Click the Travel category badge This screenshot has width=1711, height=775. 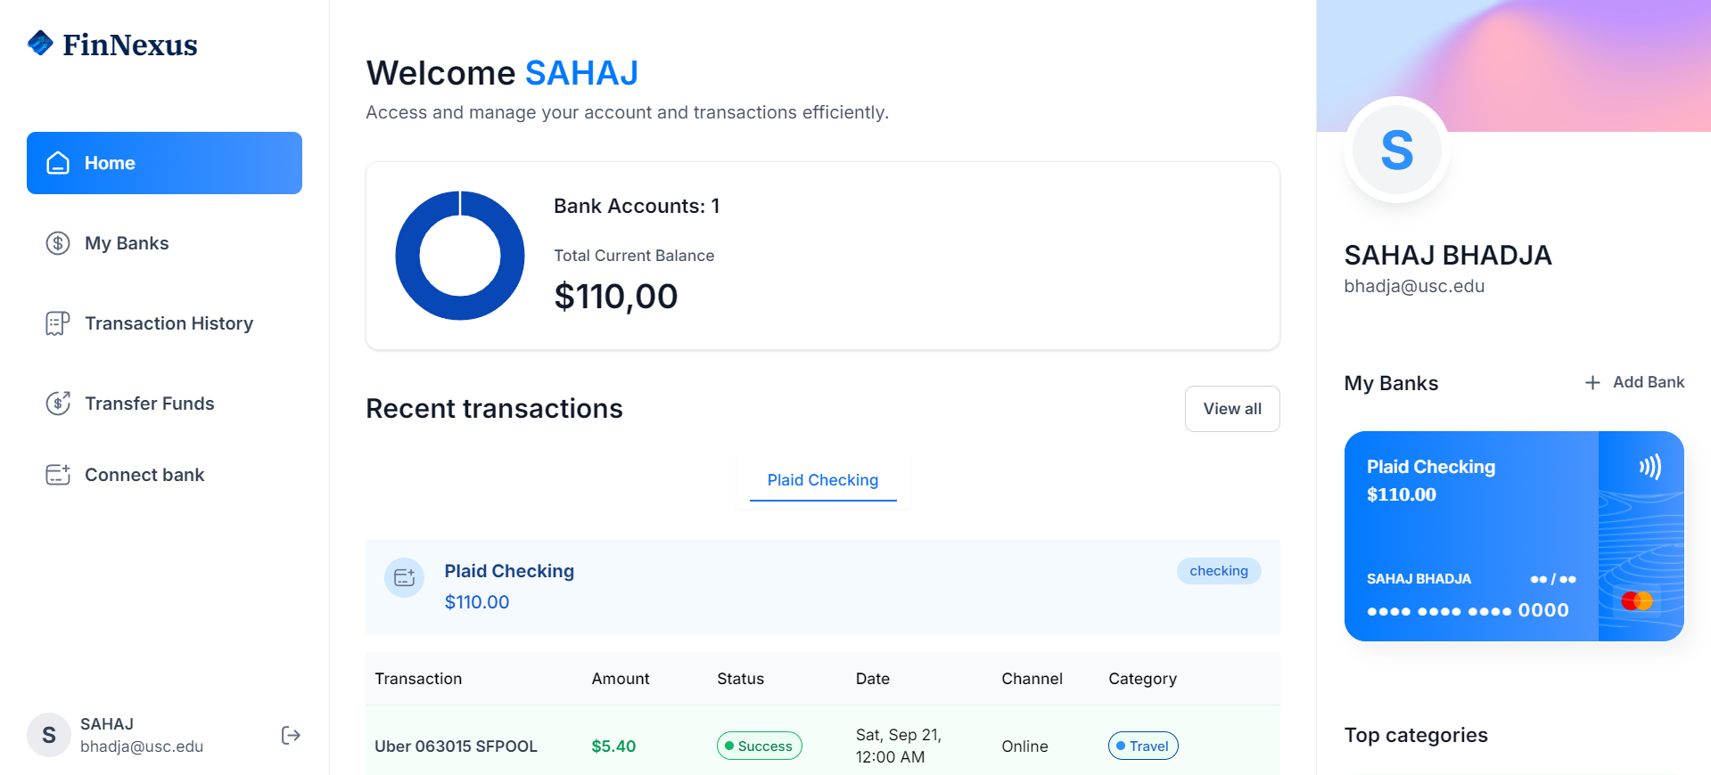(x=1142, y=746)
